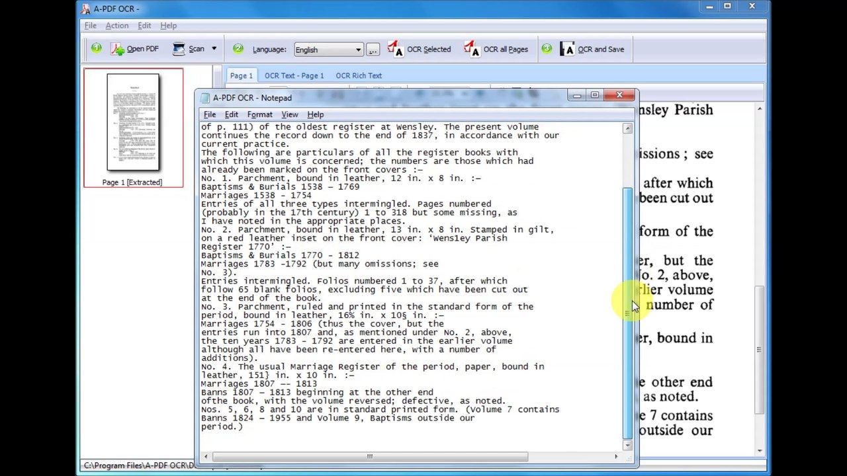Open the Language combo box showing English
This screenshot has width=847, height=476.
(x=328, y=50)
